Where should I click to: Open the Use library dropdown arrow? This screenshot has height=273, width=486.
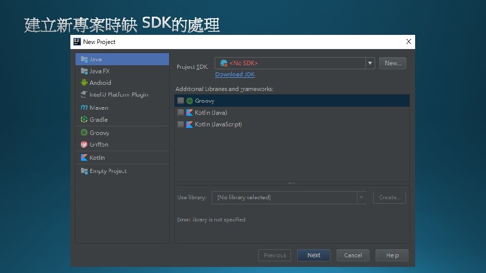coord(361,198)
